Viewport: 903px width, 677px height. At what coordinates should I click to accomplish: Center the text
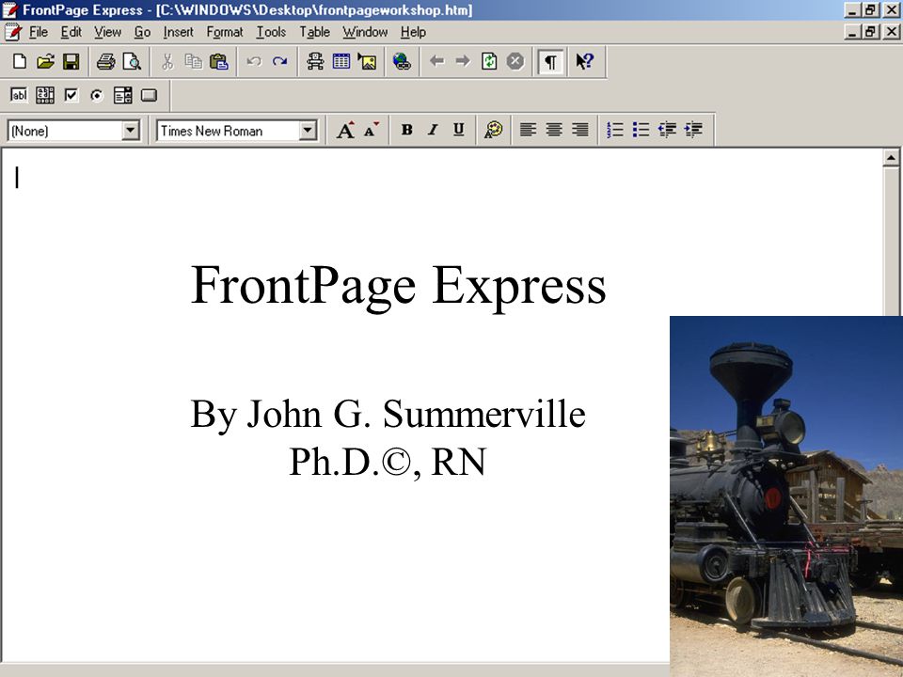click(x=554, y=130)
